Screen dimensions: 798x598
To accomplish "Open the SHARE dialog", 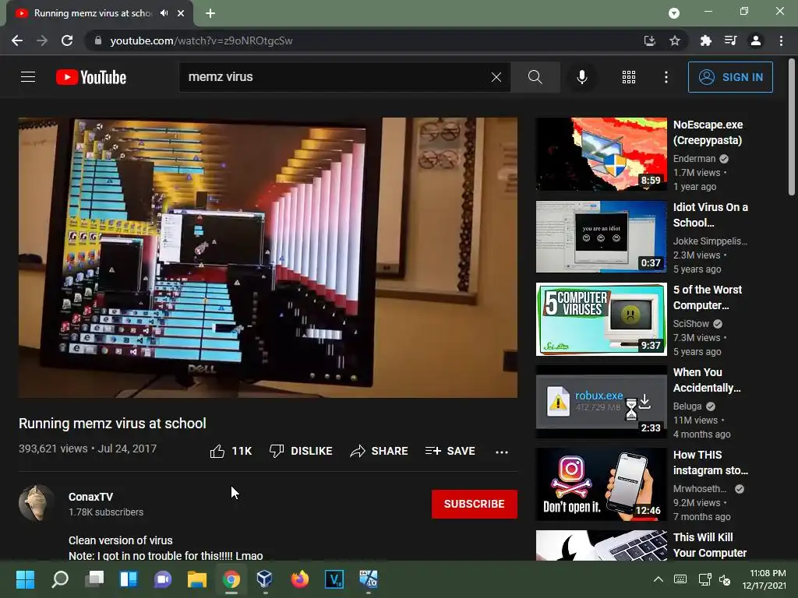I will 380,451.
